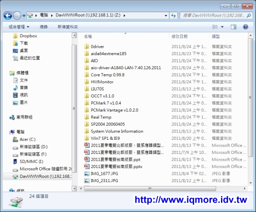Open Help via the question mark icon
The image size is (256, 212).
(246, 27)
